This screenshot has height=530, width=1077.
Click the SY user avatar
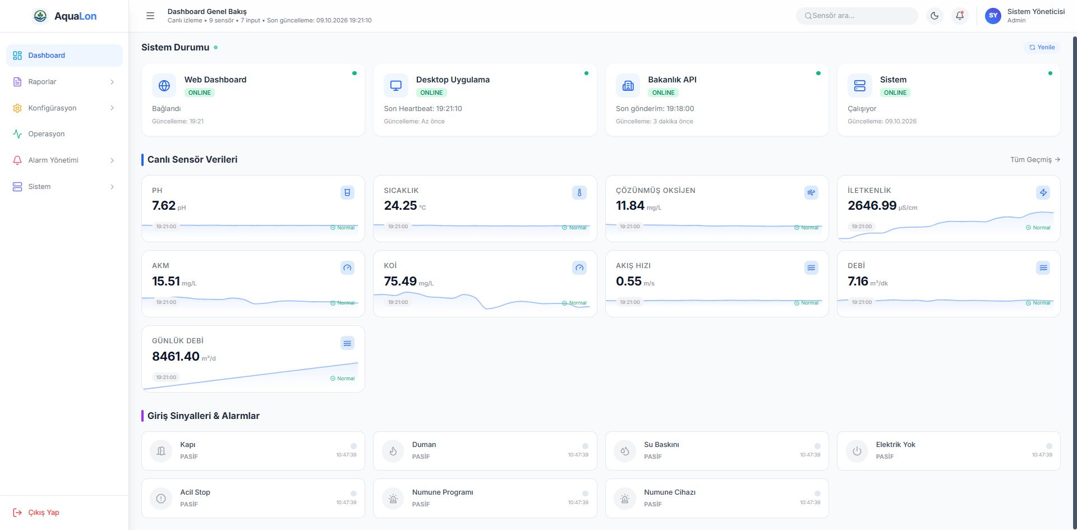pos(993,16)
